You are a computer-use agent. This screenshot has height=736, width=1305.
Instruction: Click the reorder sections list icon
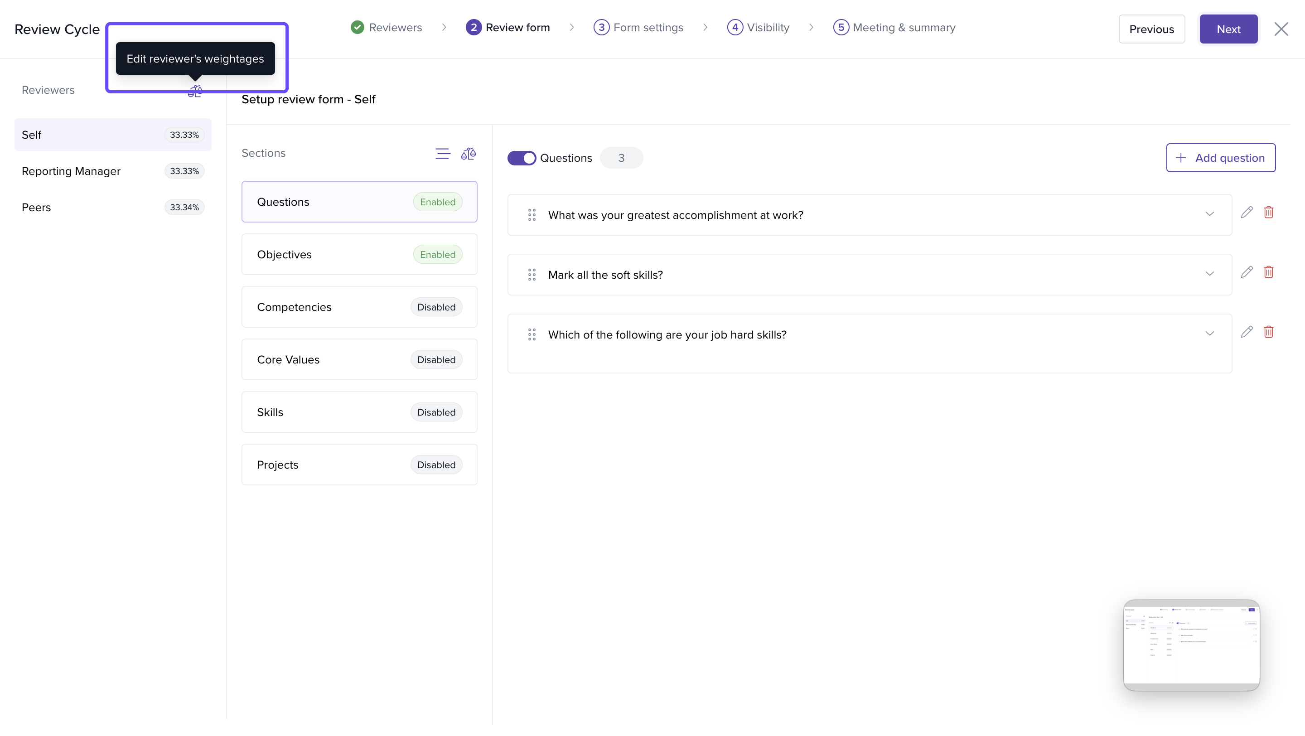click(x=442, y=154)
